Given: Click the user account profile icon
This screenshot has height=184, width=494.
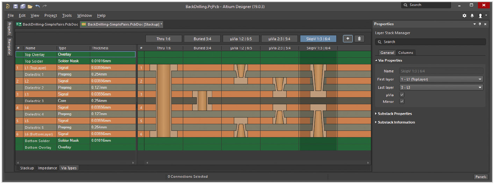Looking at the screenshot, I should click(480, 16).
